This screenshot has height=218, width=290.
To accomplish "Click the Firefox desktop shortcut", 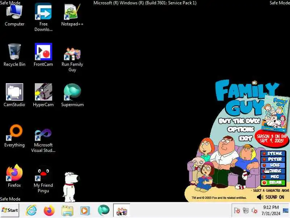I will pos(14,176).
